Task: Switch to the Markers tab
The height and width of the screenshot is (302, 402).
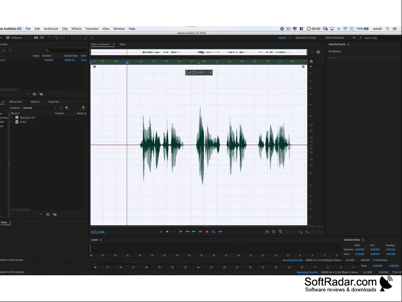Action: click(35, 102)
